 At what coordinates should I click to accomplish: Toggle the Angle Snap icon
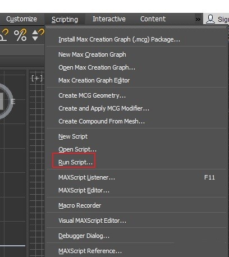coord(4,35)
